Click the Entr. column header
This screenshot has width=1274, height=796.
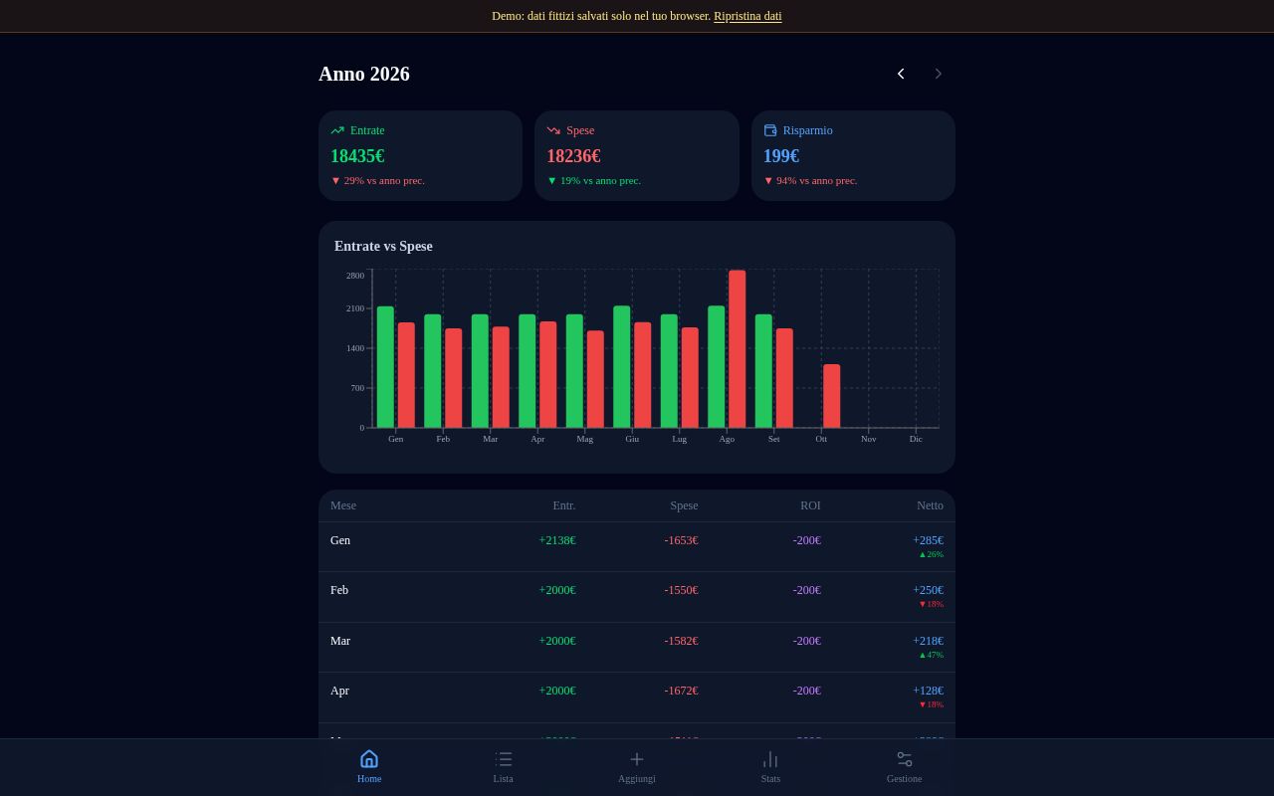[564, 505]
